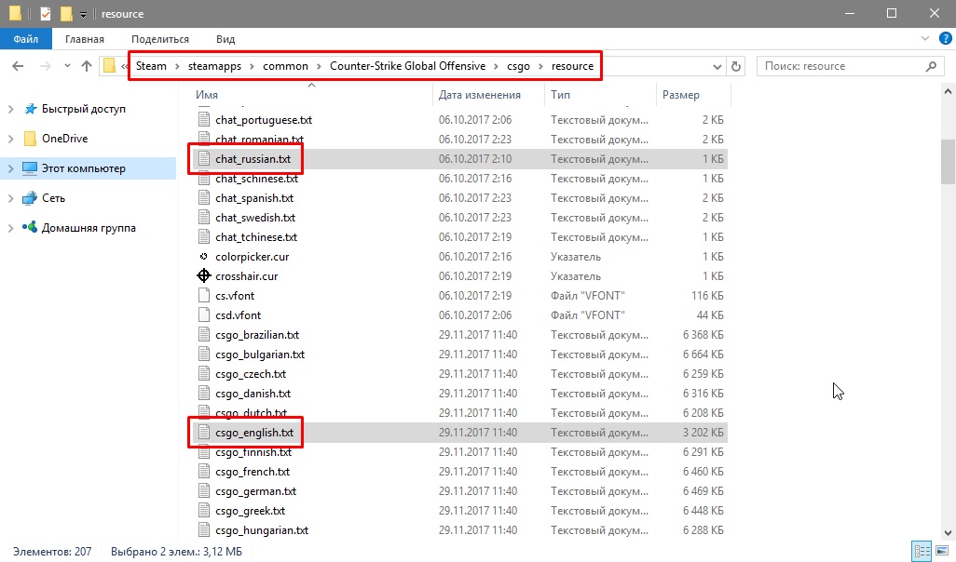
Task: Switch to details view layout icon
Action: (x=922, y=551)
